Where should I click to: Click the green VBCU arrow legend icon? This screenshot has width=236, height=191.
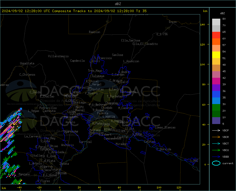point(216,150)
